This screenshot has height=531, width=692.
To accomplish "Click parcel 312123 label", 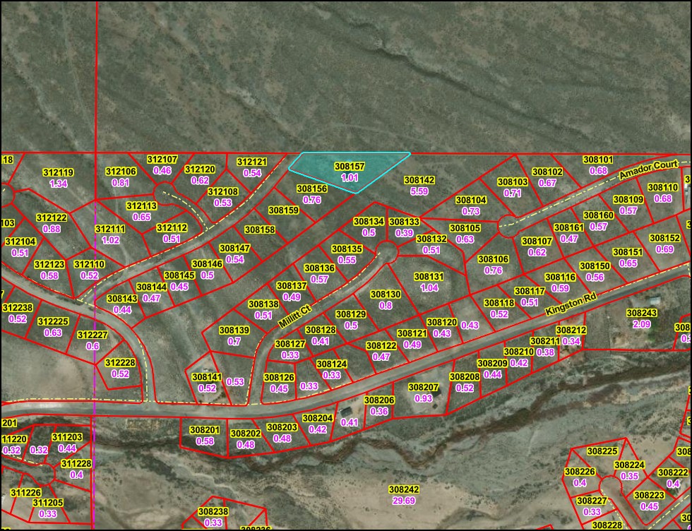I will (49, 264).
